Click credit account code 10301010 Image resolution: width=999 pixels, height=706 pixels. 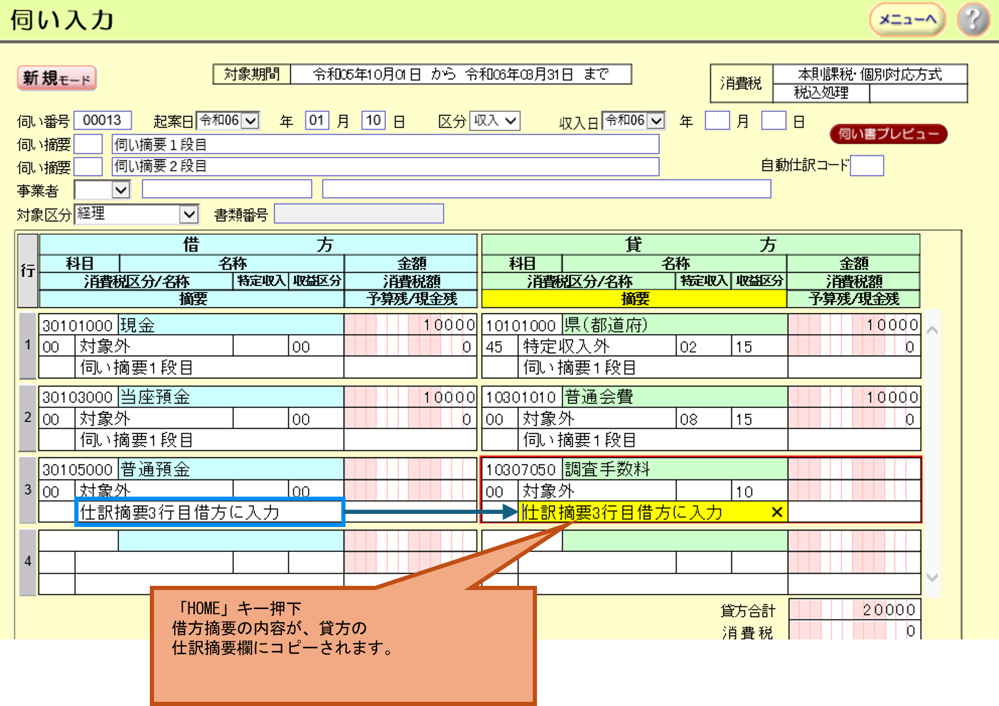click(522, 397)
